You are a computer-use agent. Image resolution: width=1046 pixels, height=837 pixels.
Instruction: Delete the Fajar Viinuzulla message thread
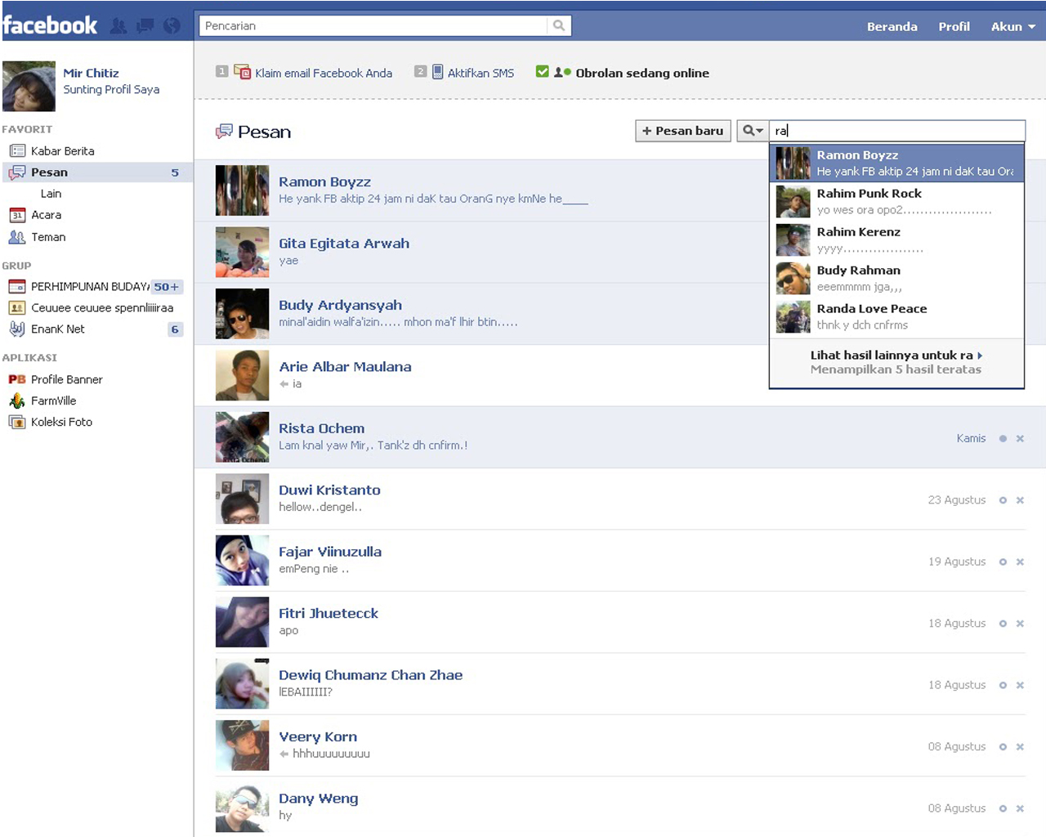(x=1020, y=562)
